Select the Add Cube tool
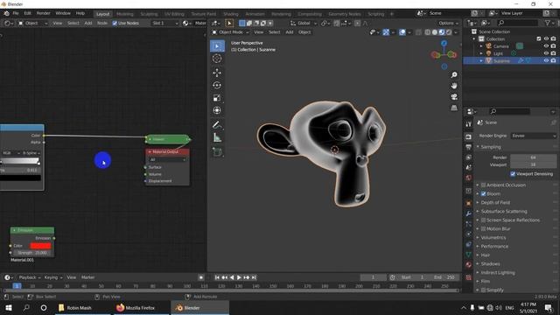 tap(217, 151)
